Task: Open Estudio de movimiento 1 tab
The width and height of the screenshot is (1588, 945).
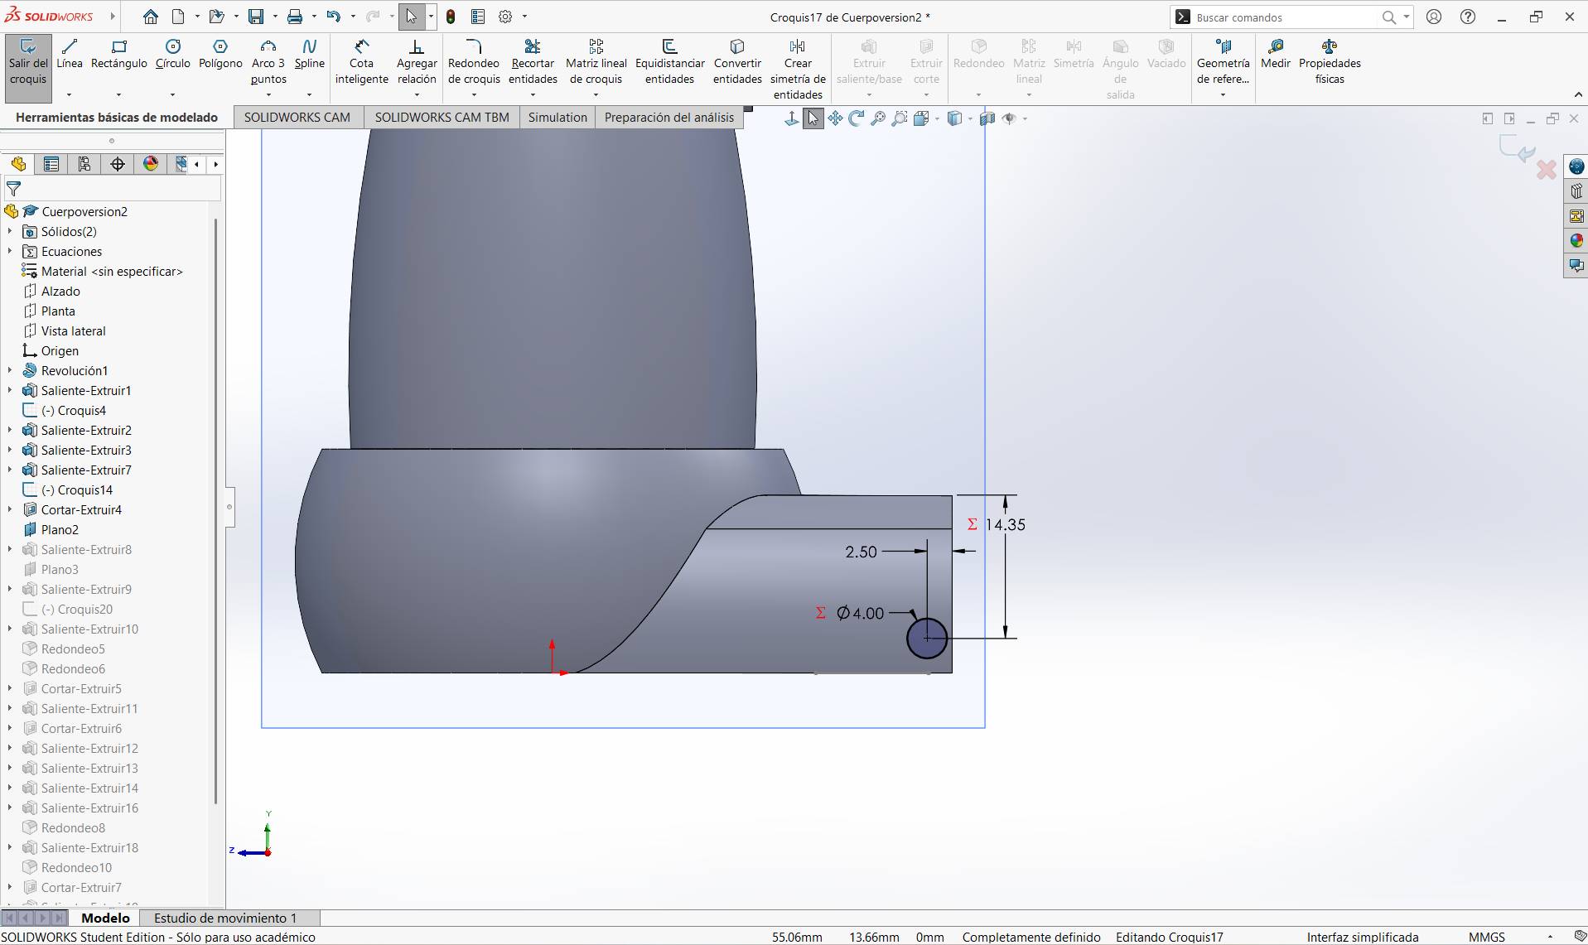Action: (x=224, y=918)
